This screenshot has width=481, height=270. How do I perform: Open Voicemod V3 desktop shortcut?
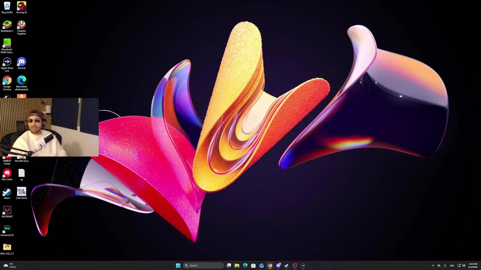click(x=7, y=231)
